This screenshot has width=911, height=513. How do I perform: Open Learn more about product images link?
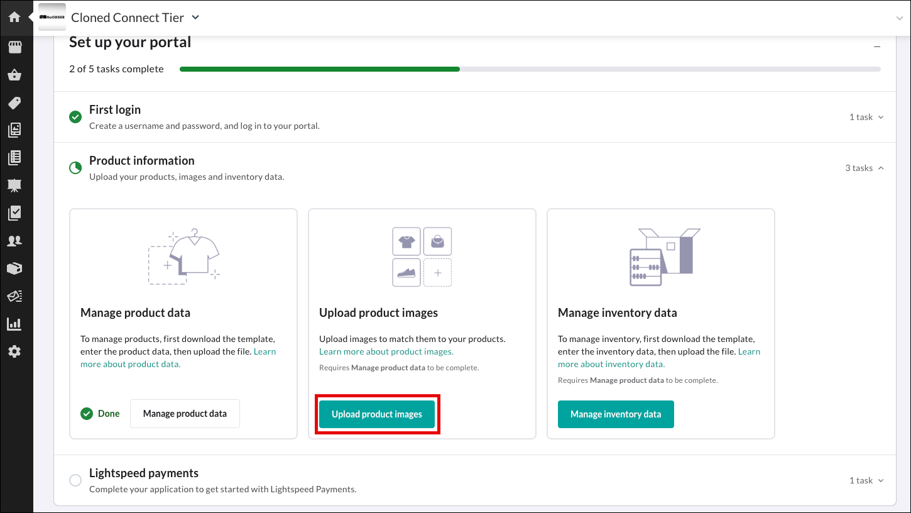click(386, 351)
